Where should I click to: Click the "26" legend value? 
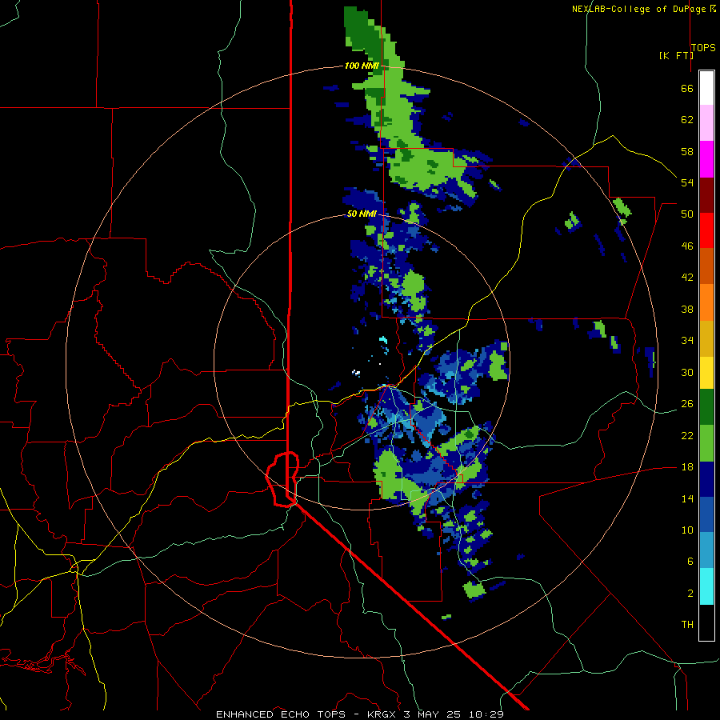(687, 404)
